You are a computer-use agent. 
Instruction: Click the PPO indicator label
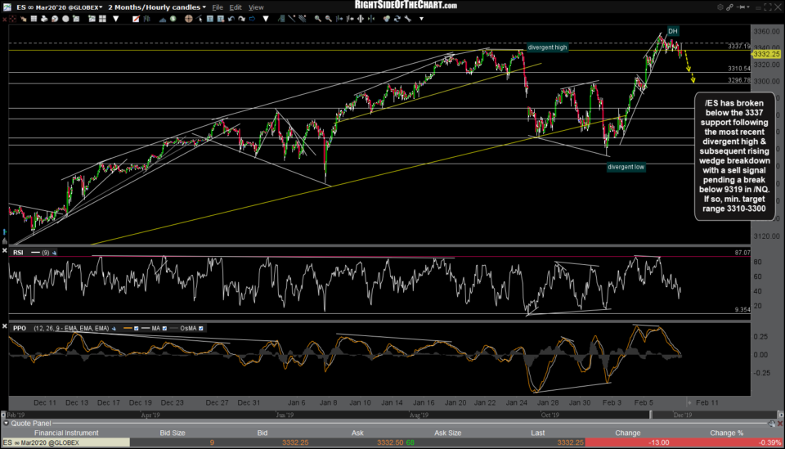coord(20,328)
